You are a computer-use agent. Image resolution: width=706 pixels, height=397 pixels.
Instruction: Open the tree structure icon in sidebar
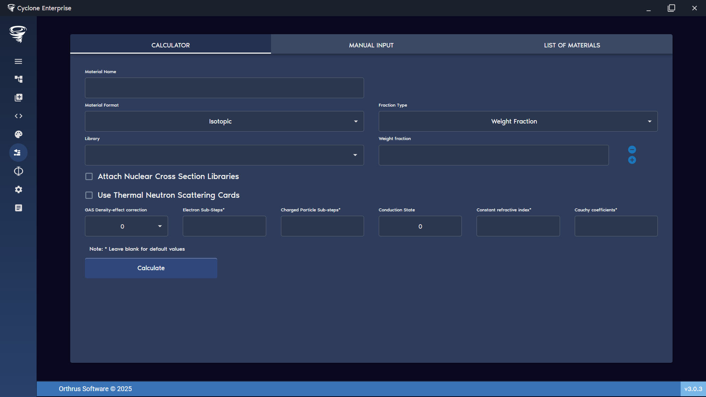18,79
